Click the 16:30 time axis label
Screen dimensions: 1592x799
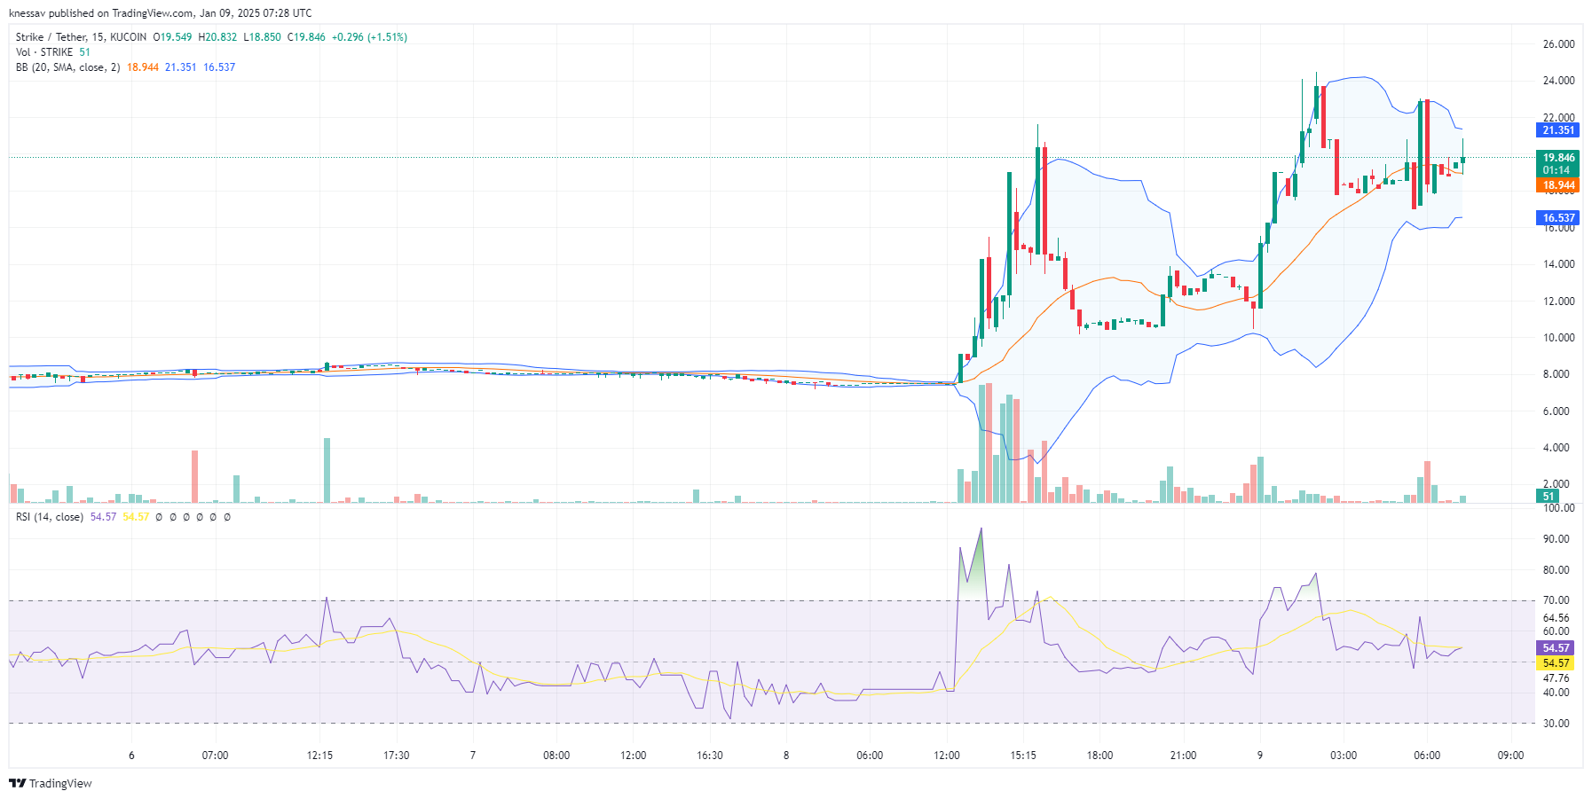710,756
